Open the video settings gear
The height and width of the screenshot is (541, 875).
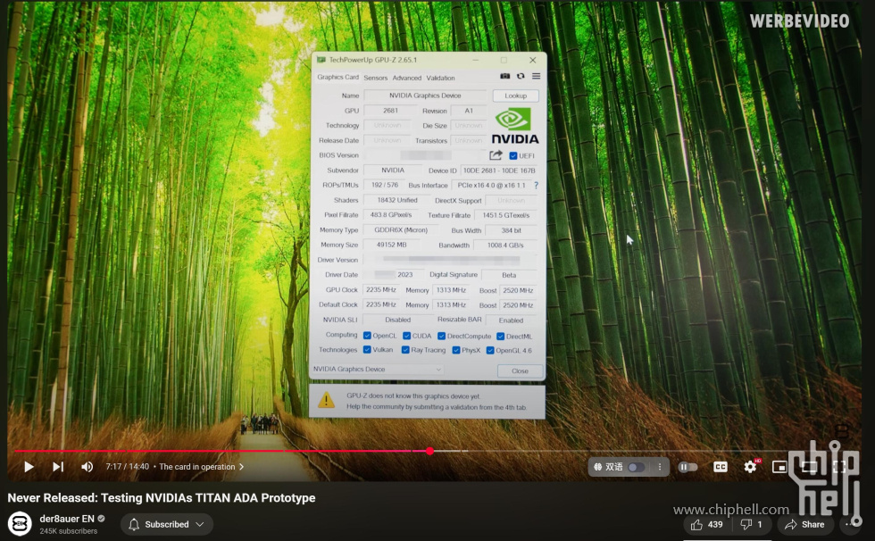click(x=751, y=467)
